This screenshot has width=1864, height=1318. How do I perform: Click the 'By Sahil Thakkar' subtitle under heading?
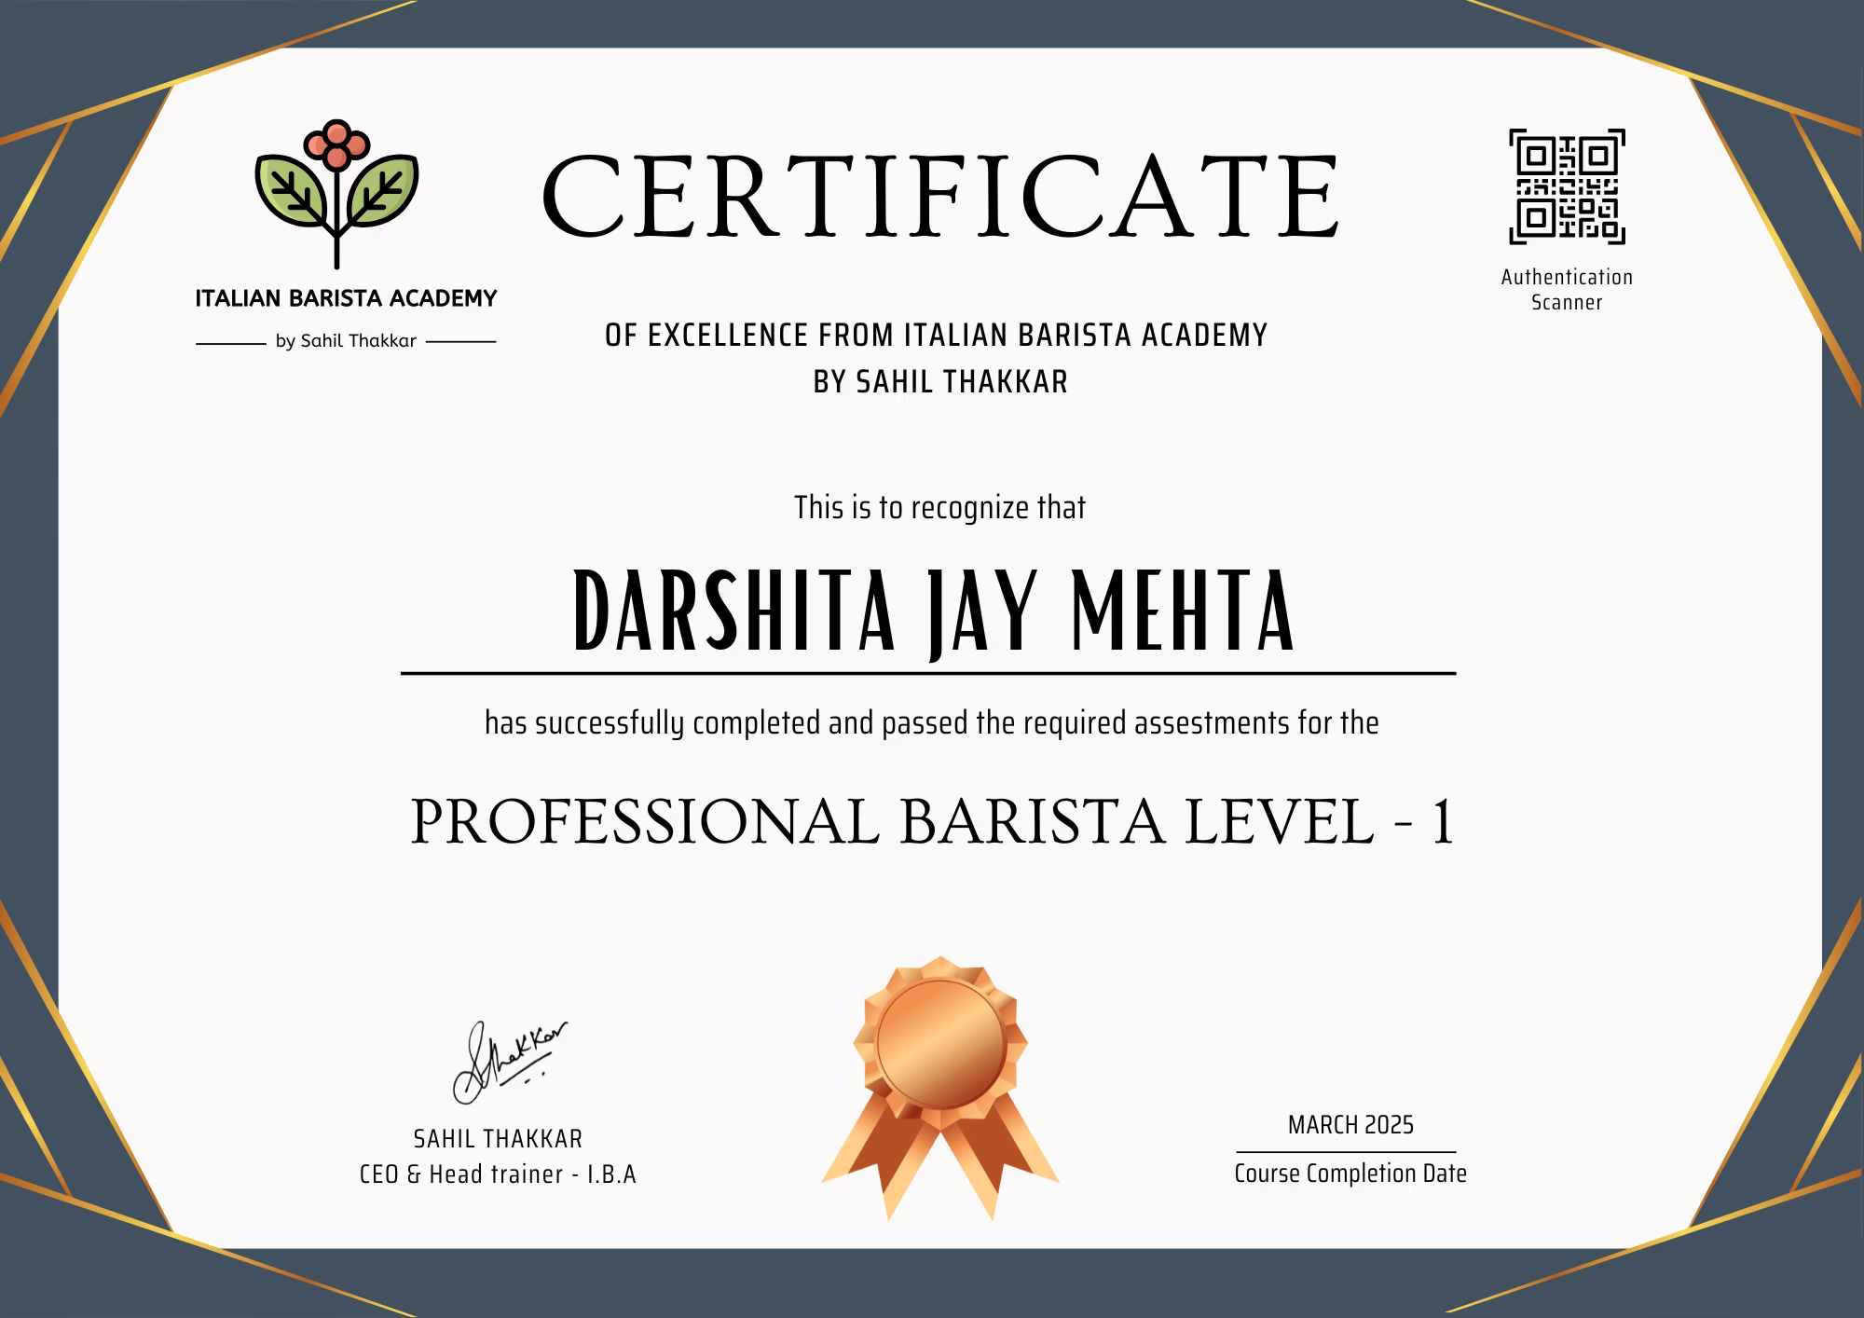click(939, 382)
